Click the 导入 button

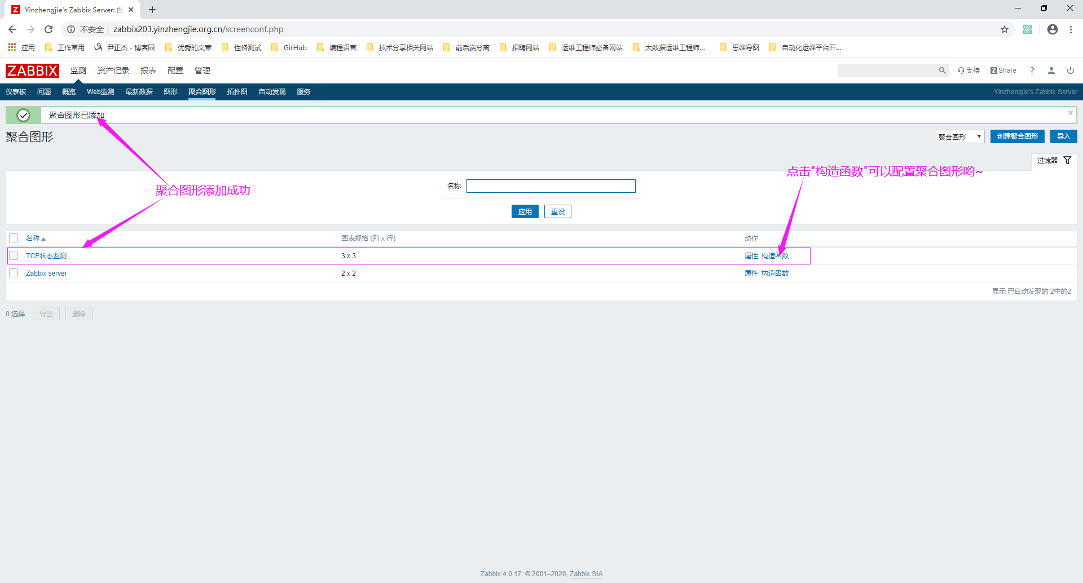1064,136
